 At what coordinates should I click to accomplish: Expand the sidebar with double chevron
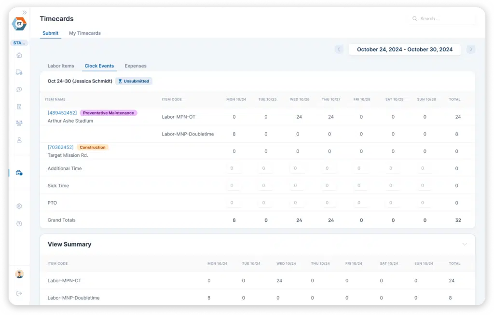[x=25, y=13]
